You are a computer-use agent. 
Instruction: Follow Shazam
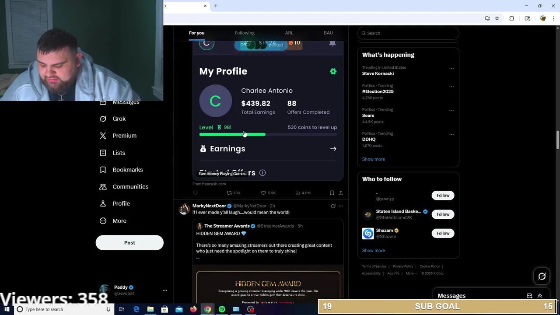[443, 233]
